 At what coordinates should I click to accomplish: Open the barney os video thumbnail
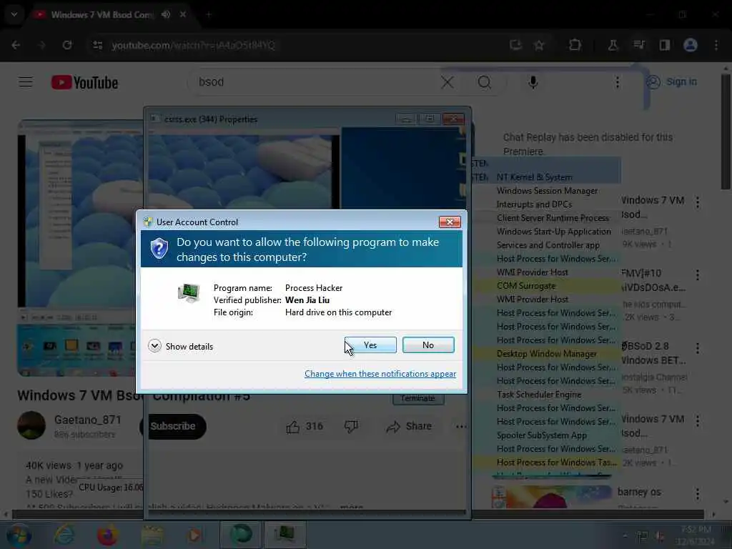(552, 497)
